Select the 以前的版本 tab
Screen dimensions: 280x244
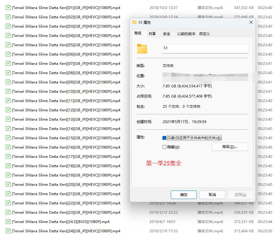pos(186,34)
